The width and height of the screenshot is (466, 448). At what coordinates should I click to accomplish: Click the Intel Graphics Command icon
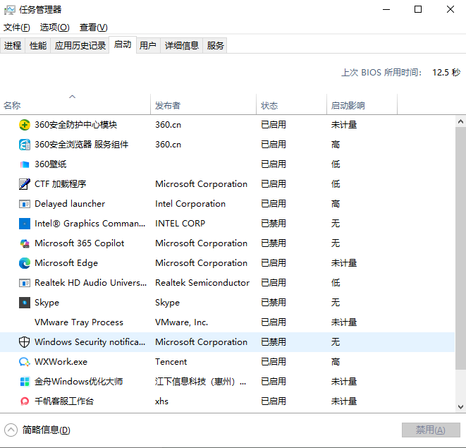(x=25, y=224)
